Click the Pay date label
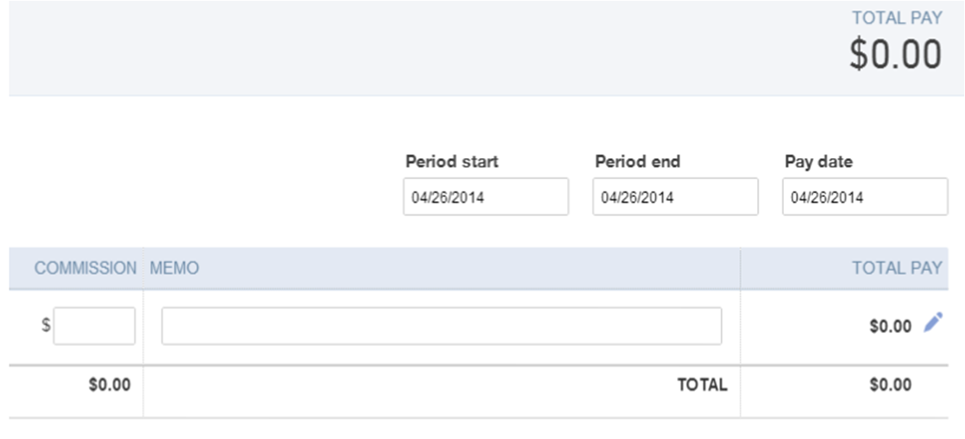 coord(818,162)
